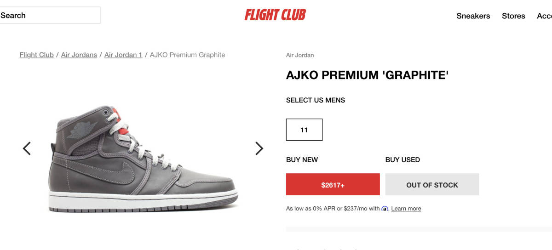Click in the Search field
This screenshot has height=250, width=552.
(x=50, y=15)
